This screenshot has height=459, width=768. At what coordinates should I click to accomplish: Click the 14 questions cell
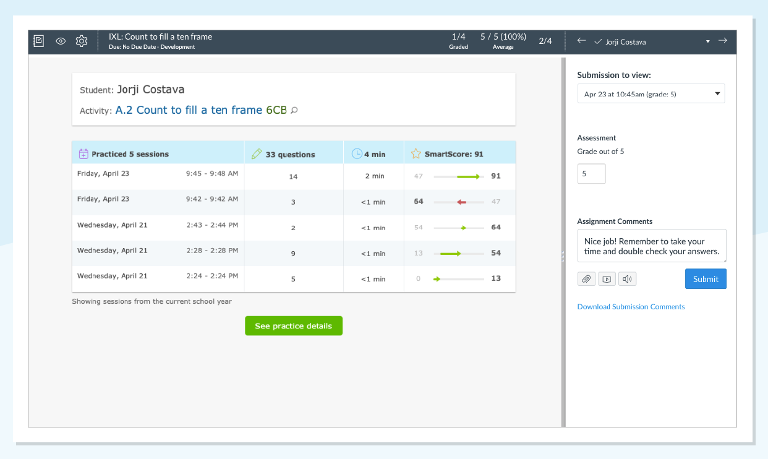point(294,176)
